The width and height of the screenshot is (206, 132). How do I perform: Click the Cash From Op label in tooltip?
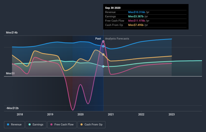[114, 25]
